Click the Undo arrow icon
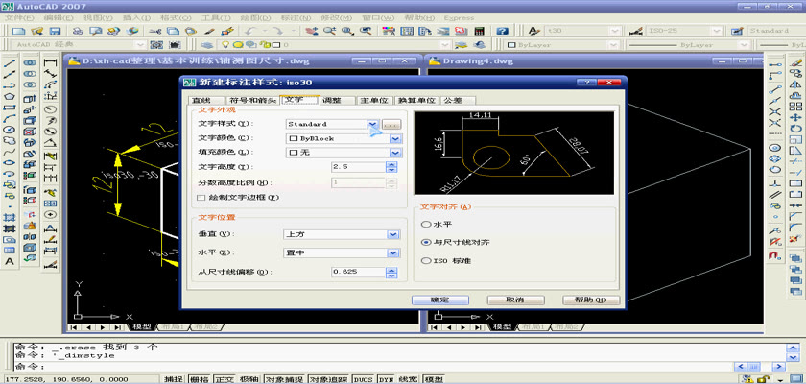The image size is (806, 384). point(250,31)
